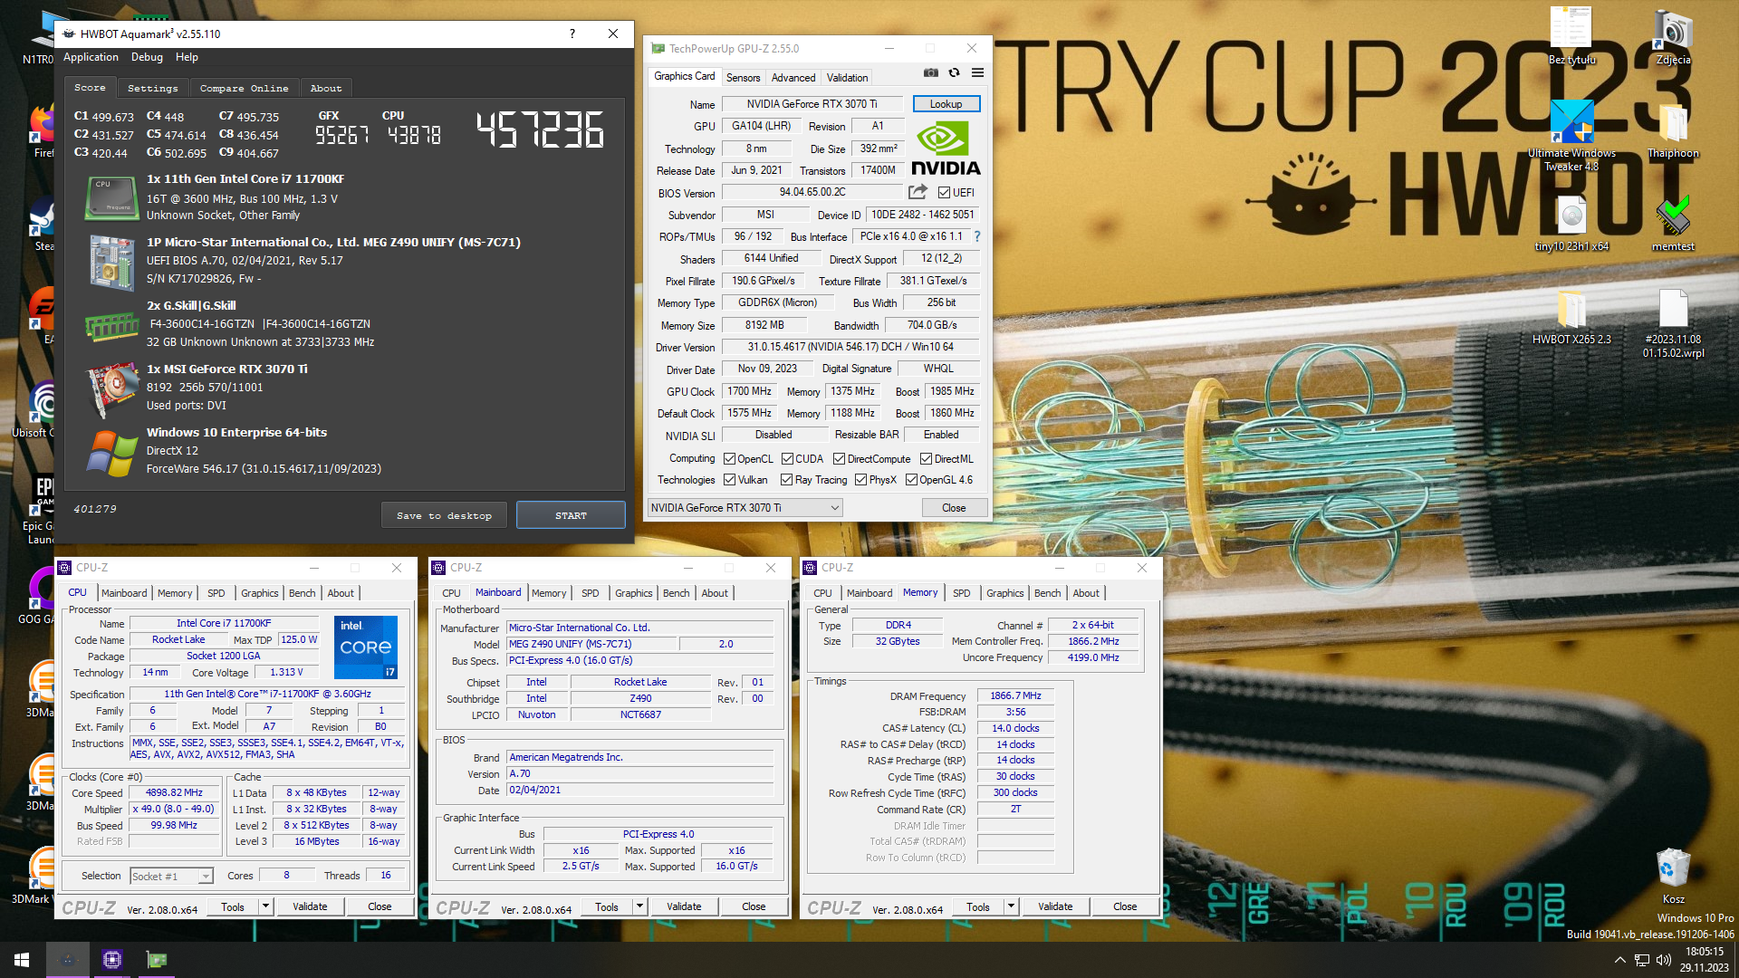
Task: Open SPD tab in CPU-Z Memory window
Action: tap(961, 593)
